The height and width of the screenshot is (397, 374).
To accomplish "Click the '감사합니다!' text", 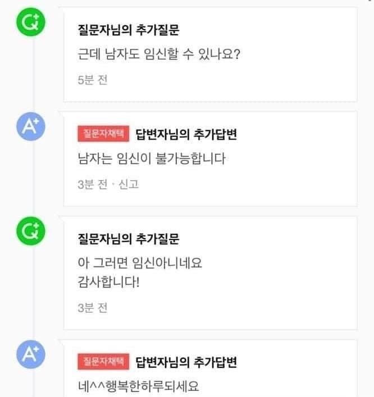I will 108,281.
